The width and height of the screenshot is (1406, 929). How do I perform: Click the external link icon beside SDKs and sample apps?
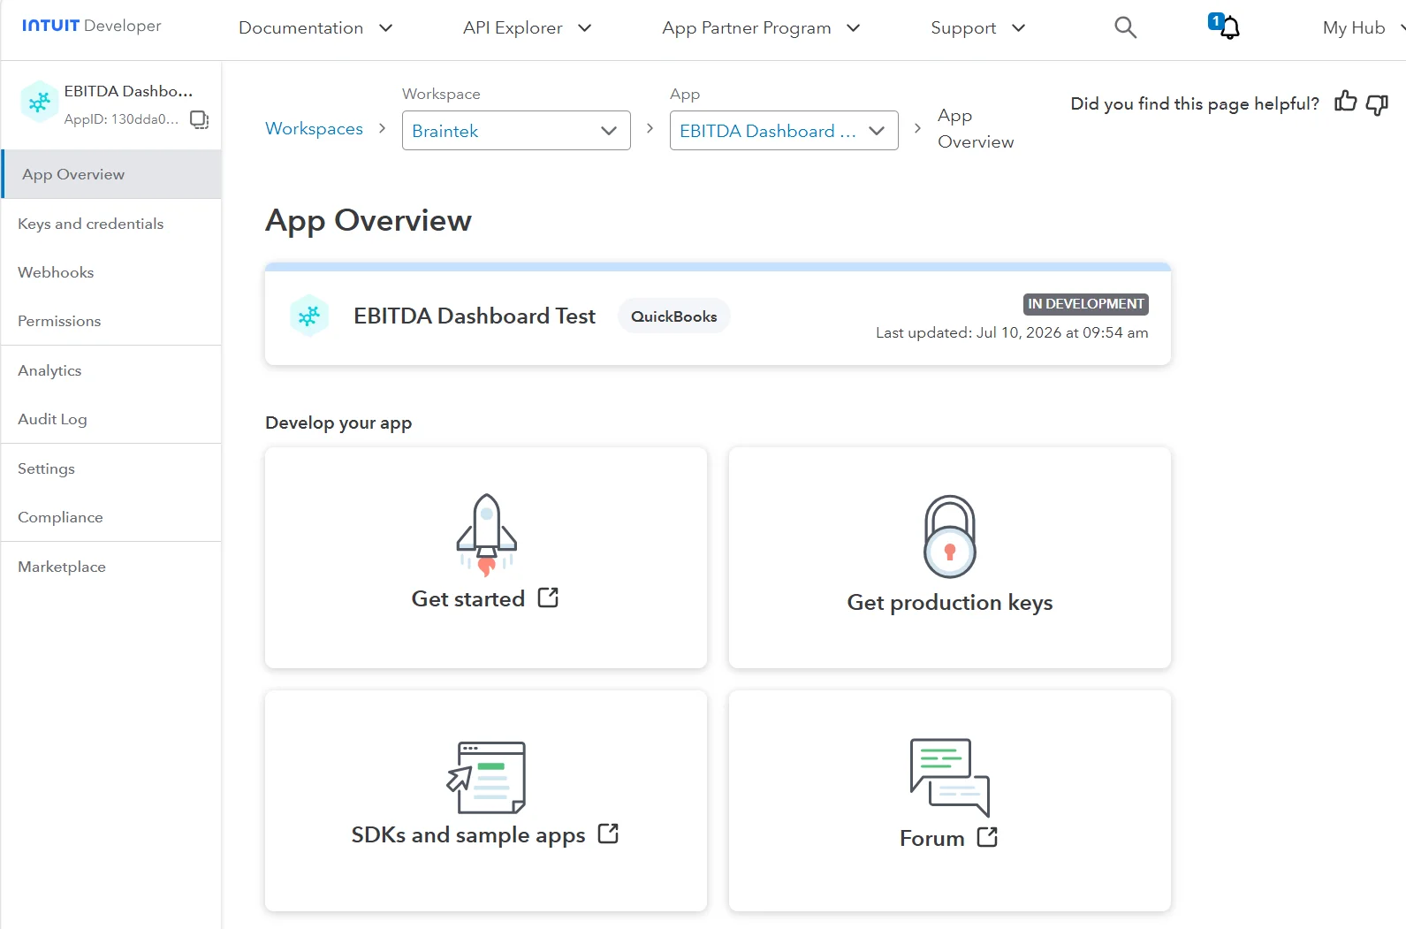(608, 834)
